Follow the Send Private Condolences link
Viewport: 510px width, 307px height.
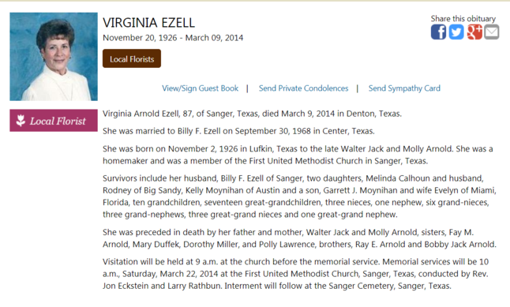[x=303, y=88]
